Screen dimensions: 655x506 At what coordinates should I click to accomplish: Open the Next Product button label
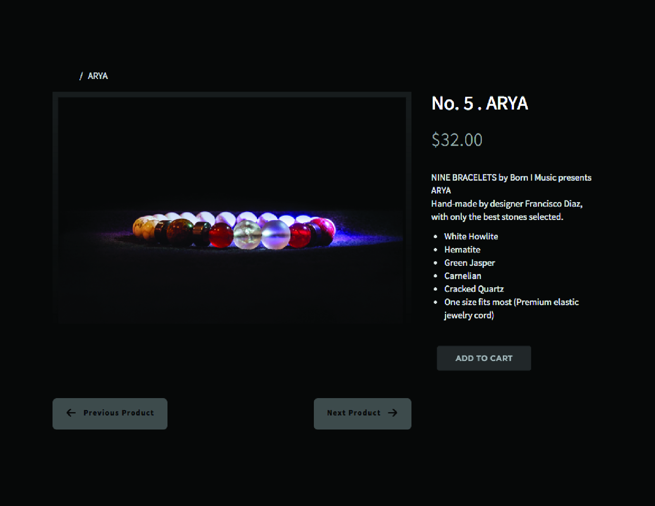pos(354,413)
